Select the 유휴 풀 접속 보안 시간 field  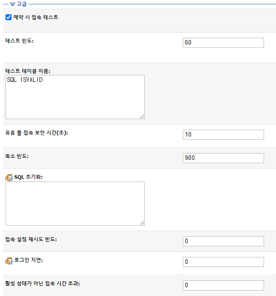click(223, 135)
